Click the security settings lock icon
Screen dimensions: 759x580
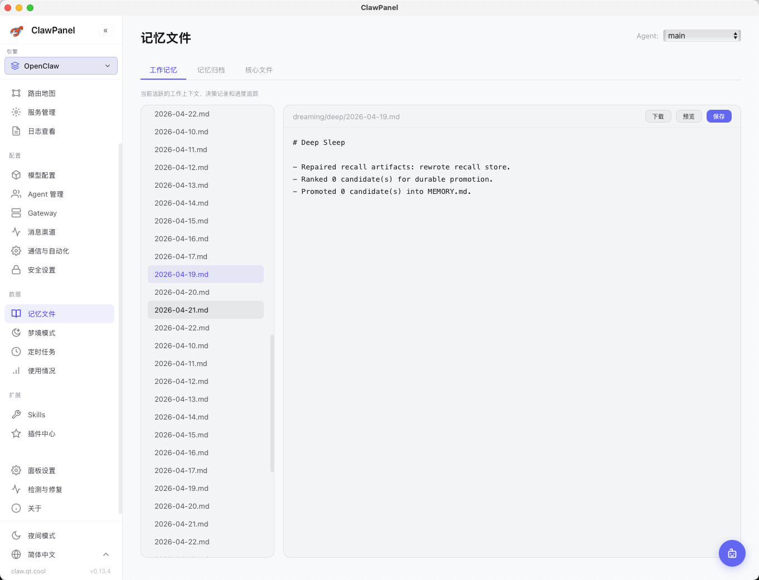point(16,270)
